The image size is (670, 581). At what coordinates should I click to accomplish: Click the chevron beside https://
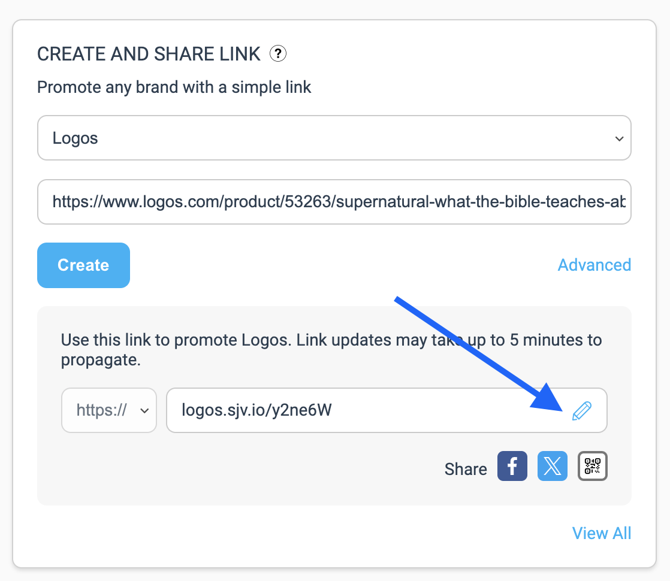(x=144, y=410)
